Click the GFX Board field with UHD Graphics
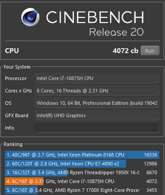The height and width of the screenshot is (195, 165). pyautogui.click(x=97, y=115)
